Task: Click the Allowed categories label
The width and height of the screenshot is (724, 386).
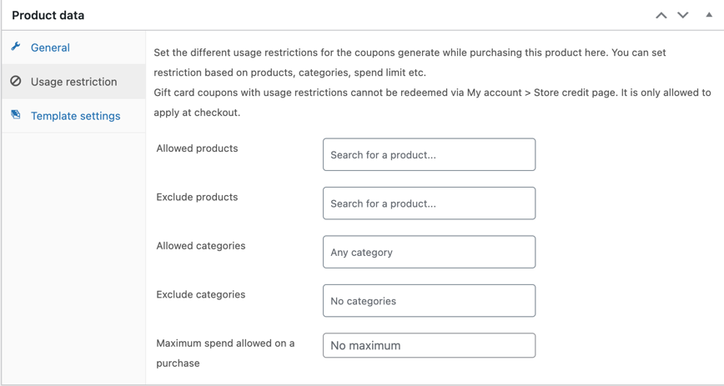Action: [201, 246]
